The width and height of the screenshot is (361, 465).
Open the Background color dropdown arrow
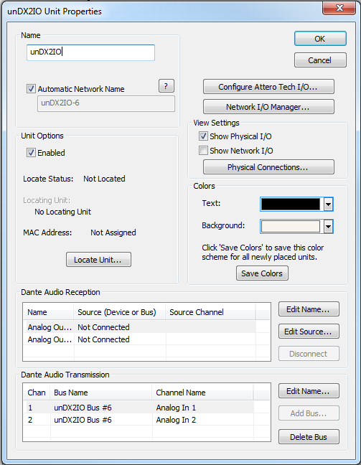coord(328,227)
